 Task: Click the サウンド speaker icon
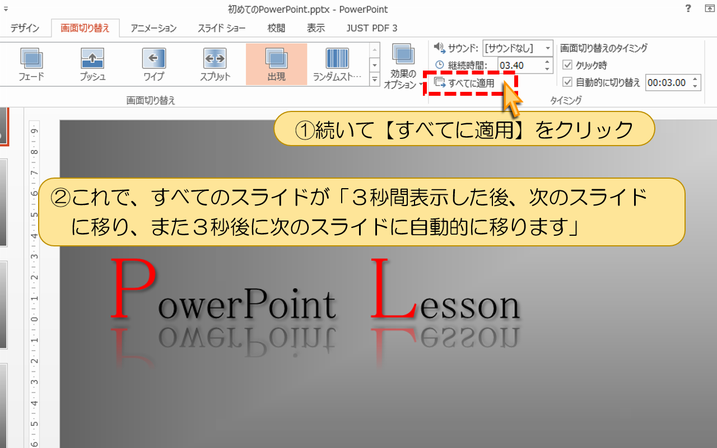point(439,48)
